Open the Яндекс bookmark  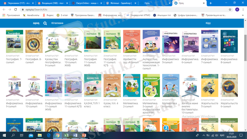(x=48, y=15)
